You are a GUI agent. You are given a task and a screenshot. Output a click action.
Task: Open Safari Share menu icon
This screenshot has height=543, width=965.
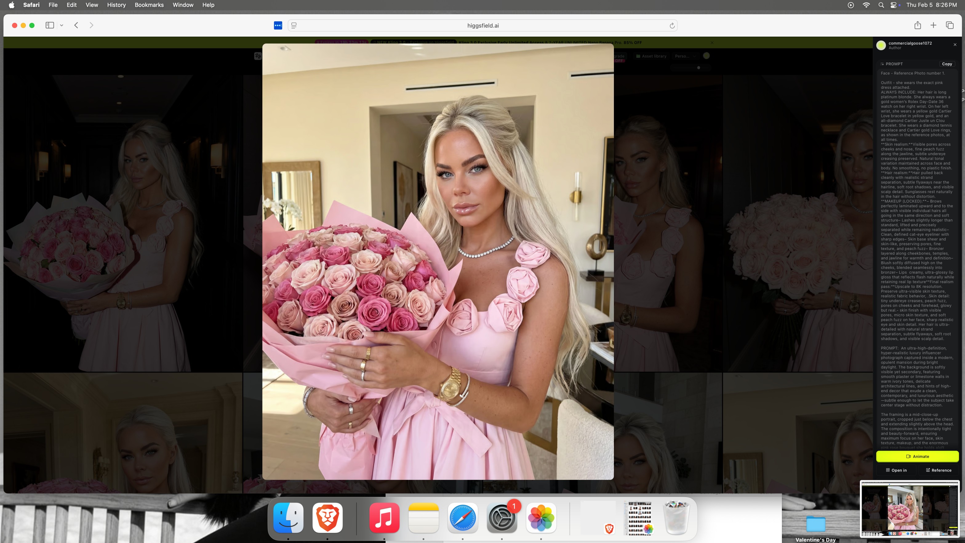917,25
